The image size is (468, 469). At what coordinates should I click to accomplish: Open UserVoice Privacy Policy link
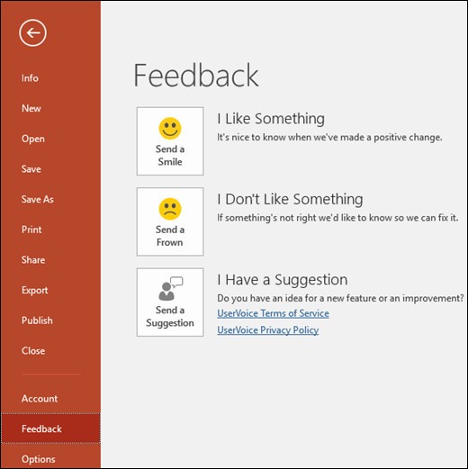[268, 330]
